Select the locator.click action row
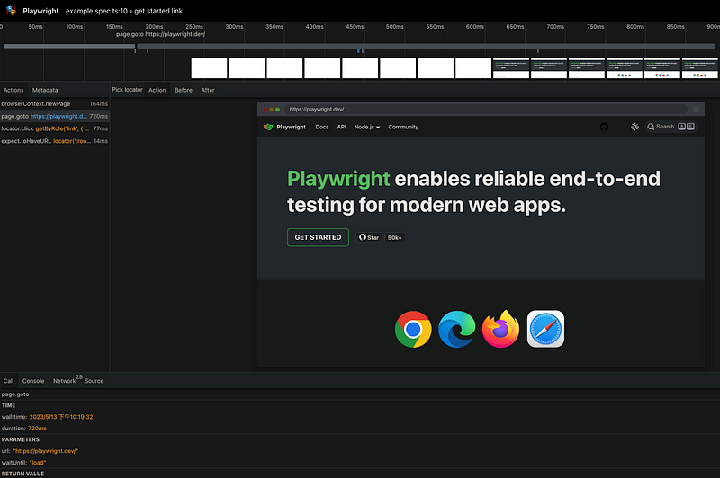 [54, 128]
